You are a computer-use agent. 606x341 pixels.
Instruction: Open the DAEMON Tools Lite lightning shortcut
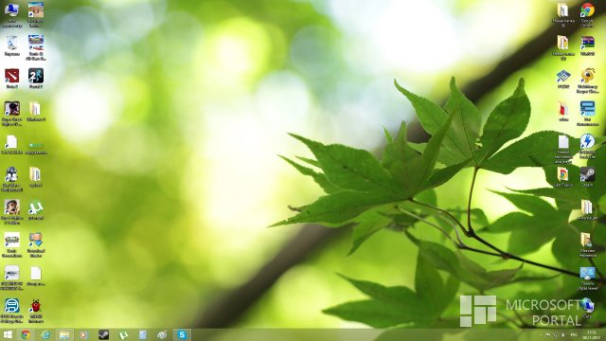click(587, 141)
